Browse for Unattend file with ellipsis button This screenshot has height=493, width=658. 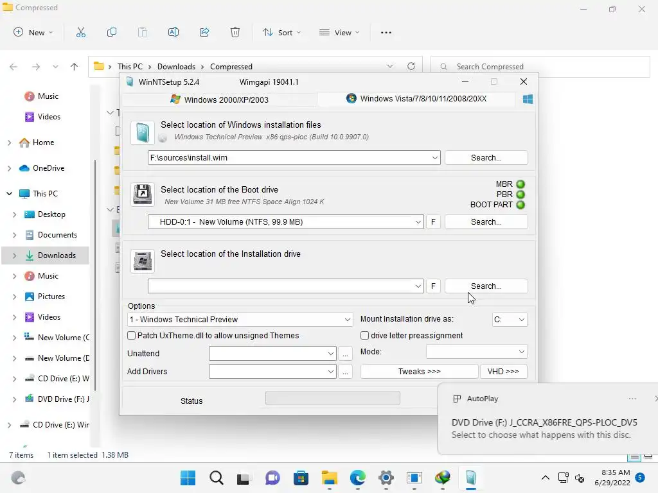click(x=345, y=354)
